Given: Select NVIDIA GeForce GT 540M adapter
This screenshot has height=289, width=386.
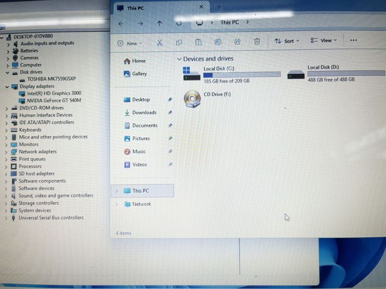Looking at the screenshot, I should (x=54, y=100).
